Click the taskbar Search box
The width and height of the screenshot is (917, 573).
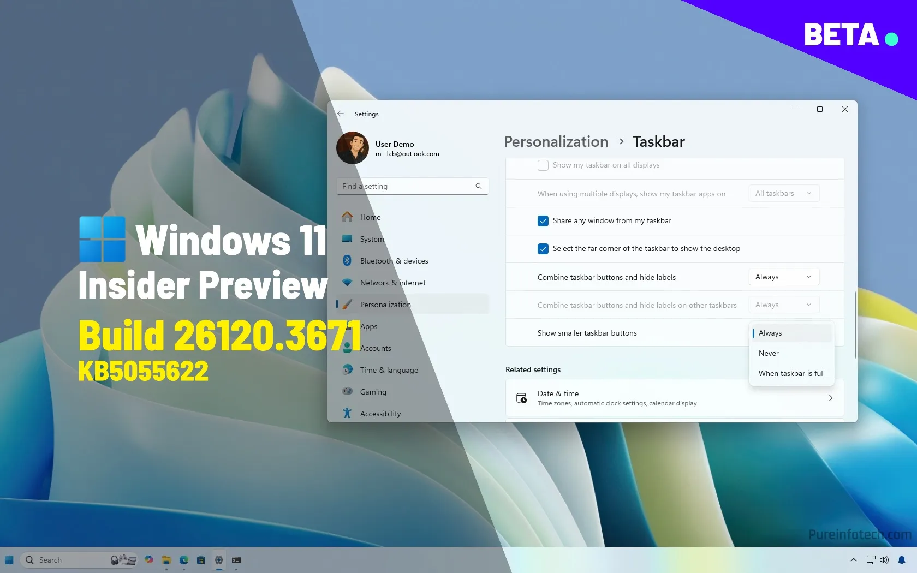pyautogui.click(x=79, y=560)
